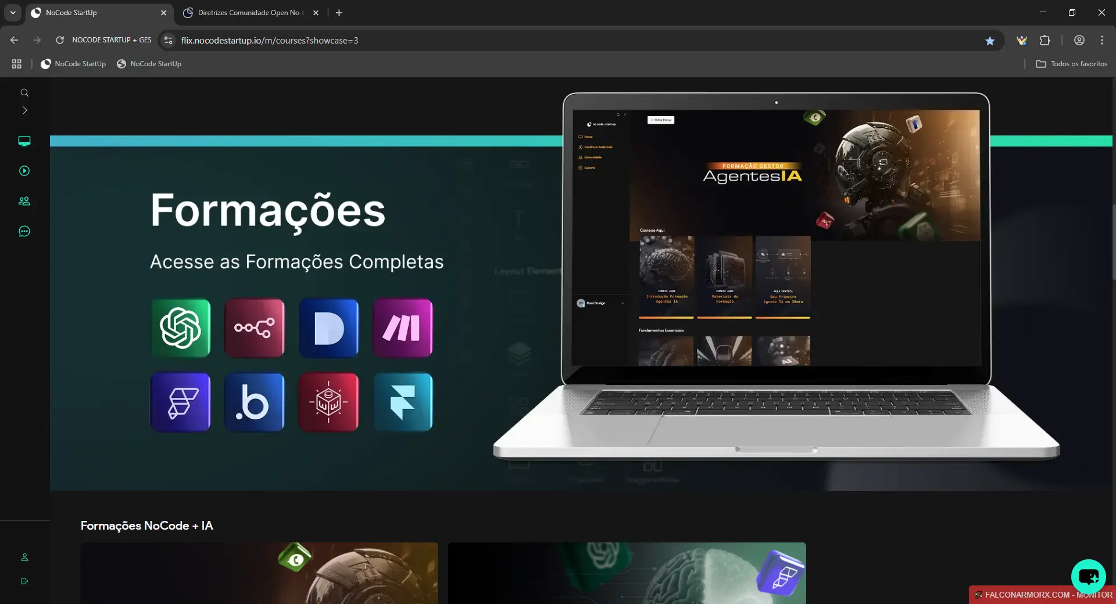Image resolution: width=1116 pixels, height=604 pixels.
Task: Open the first NoCode StartUp bookmark
Action: (x=73, y=64)
